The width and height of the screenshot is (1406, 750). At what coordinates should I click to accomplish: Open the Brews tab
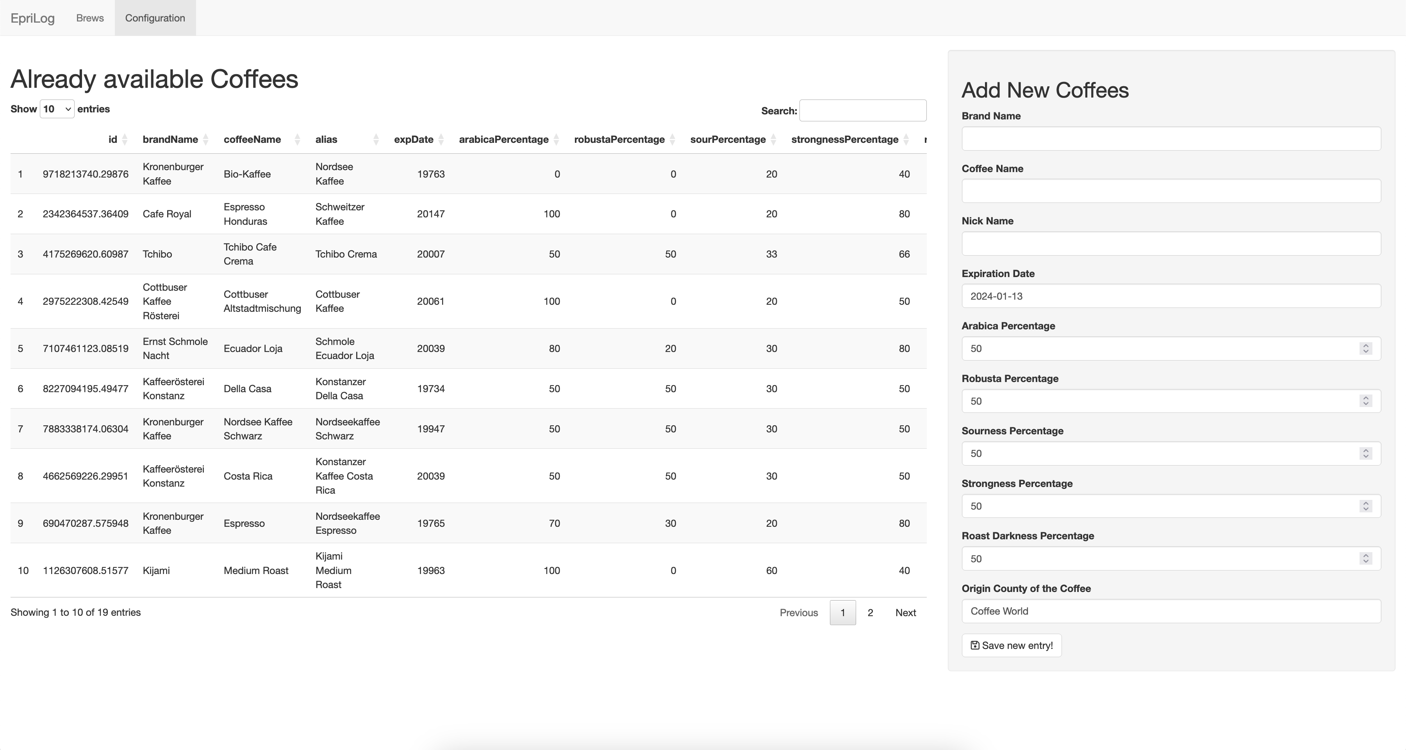tap(90, 18)
